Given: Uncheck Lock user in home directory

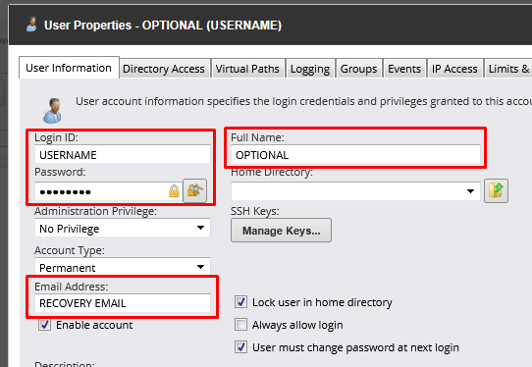Looking at the screenshot, I should pos(240,302).
